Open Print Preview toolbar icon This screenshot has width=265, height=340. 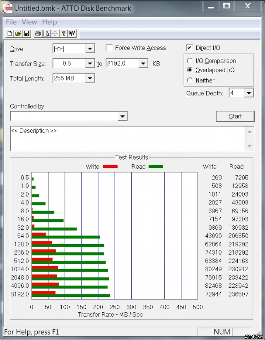tap(46, 34)
